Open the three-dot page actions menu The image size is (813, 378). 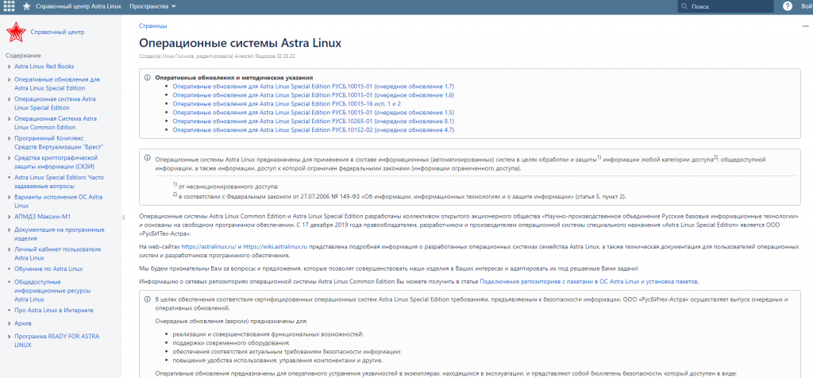pos(805,25)
